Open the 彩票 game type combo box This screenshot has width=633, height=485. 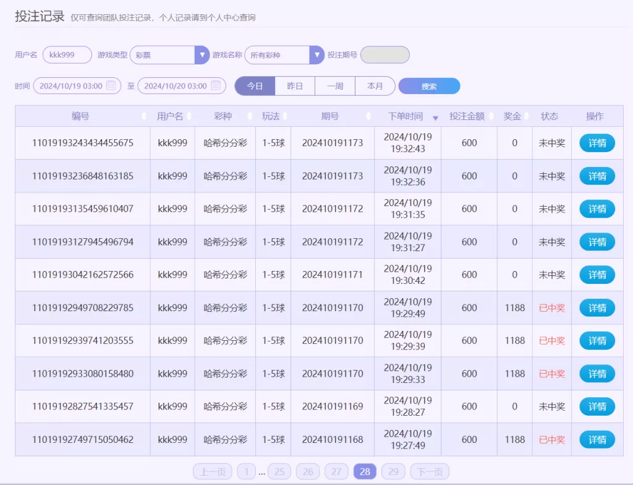[x=169, y=55]
